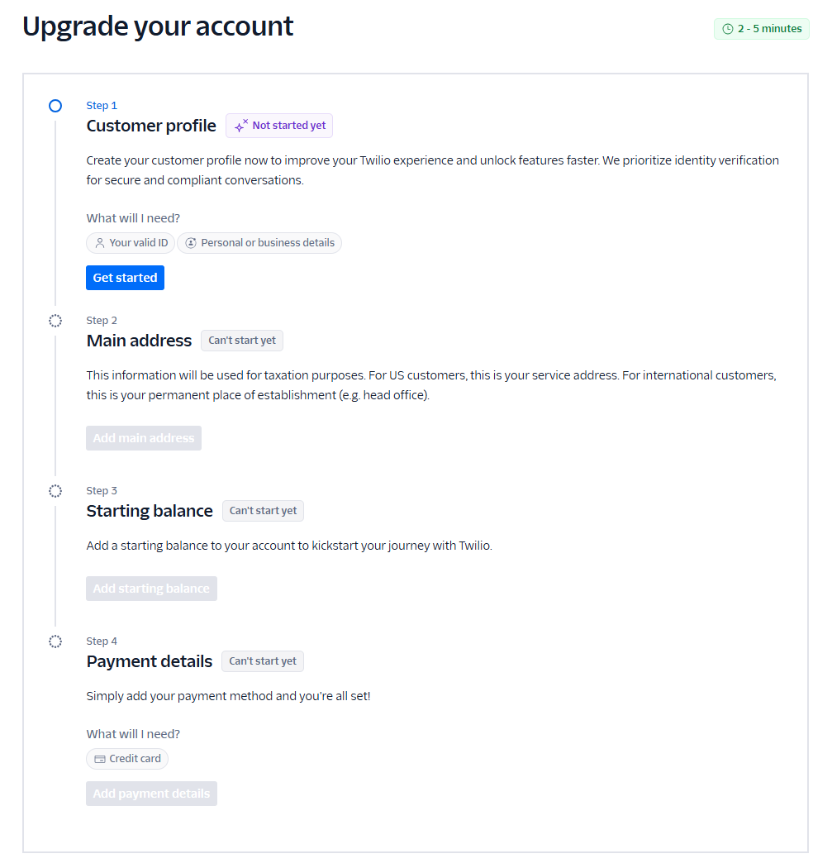
Task: Click the dashed Step 4 circle indicator
Action: (55, 641)
